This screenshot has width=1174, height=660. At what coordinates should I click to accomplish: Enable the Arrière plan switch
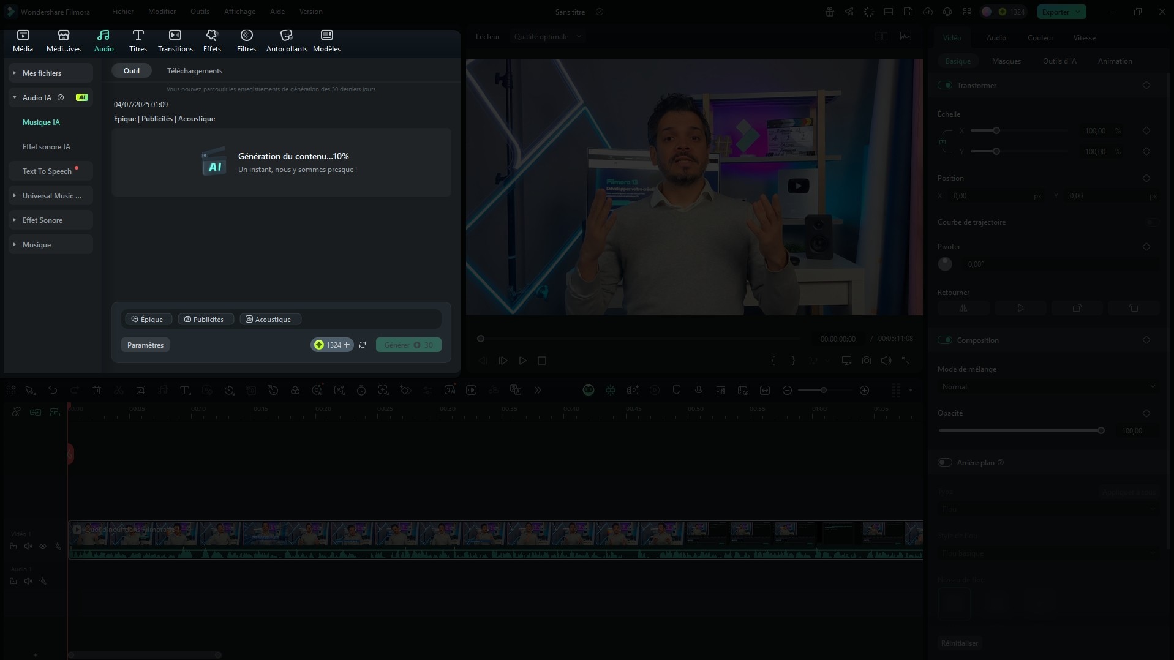[945, 462]
